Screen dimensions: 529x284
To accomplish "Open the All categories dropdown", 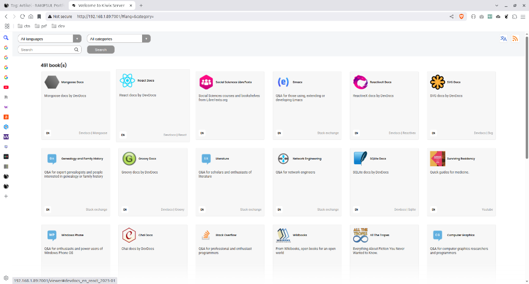I will [x=119, y=39].
